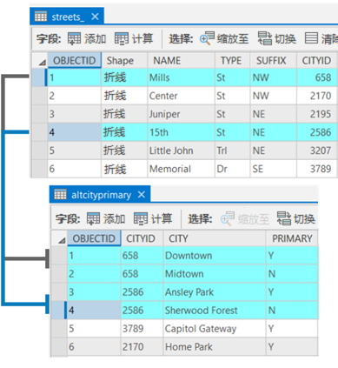Viewport: 338px width, 368px height.
Task: Select row header of Juniper street row
Action: [39, 114]
